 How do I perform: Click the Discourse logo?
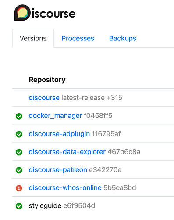point(45,13)
